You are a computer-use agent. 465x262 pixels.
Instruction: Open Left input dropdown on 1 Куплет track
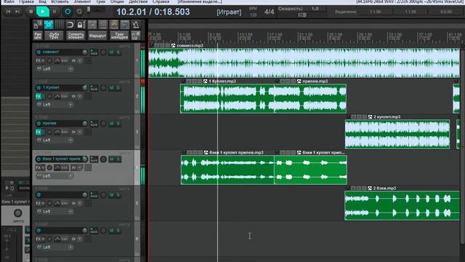70,105
